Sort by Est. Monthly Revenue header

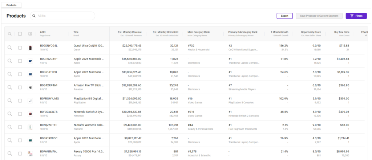[130, 32]
